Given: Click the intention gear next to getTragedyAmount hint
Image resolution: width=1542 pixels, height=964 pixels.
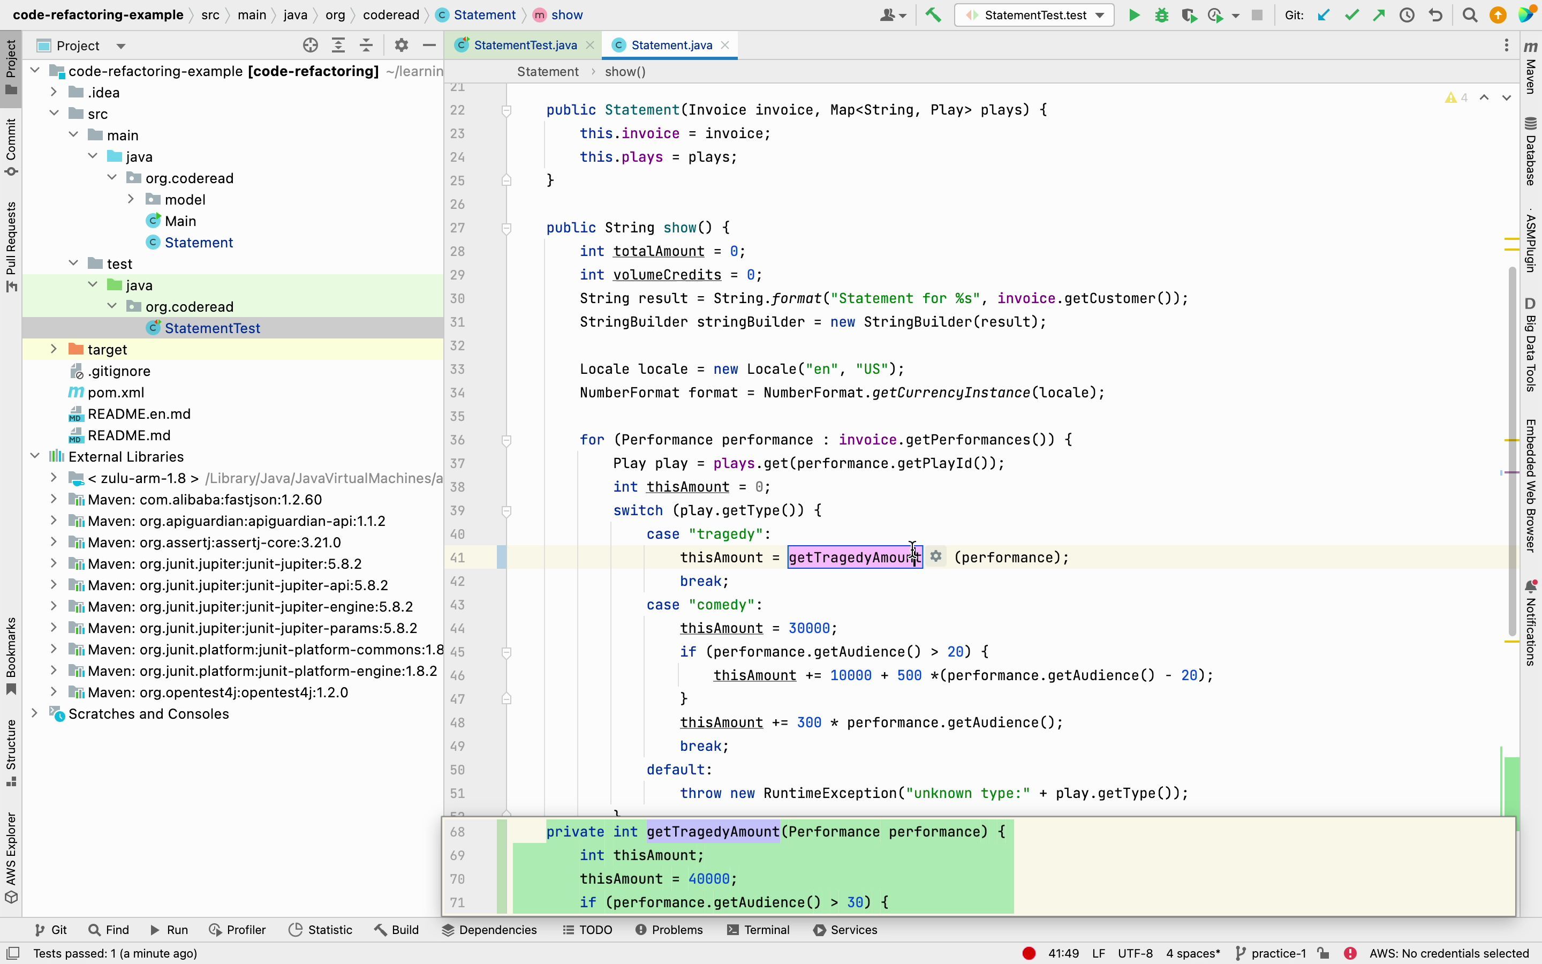Looking at the screenshot, I should click(936, 556).
